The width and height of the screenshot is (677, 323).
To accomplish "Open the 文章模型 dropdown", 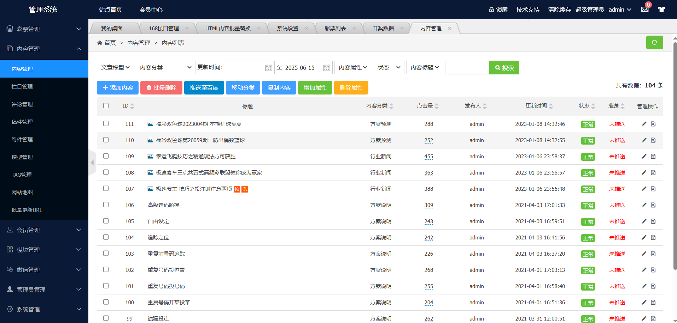I will (115, 67).
